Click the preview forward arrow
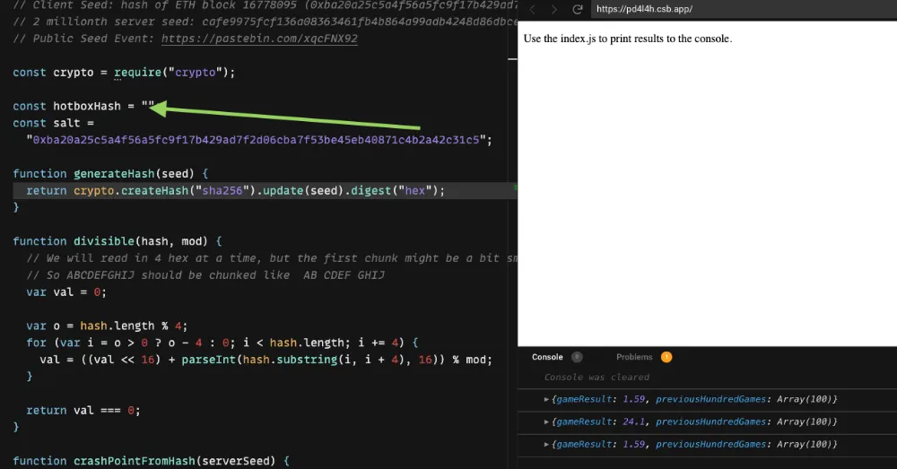The height and width of the screenshot is (469, 897). pyautogui.click(x=554, y=9)
